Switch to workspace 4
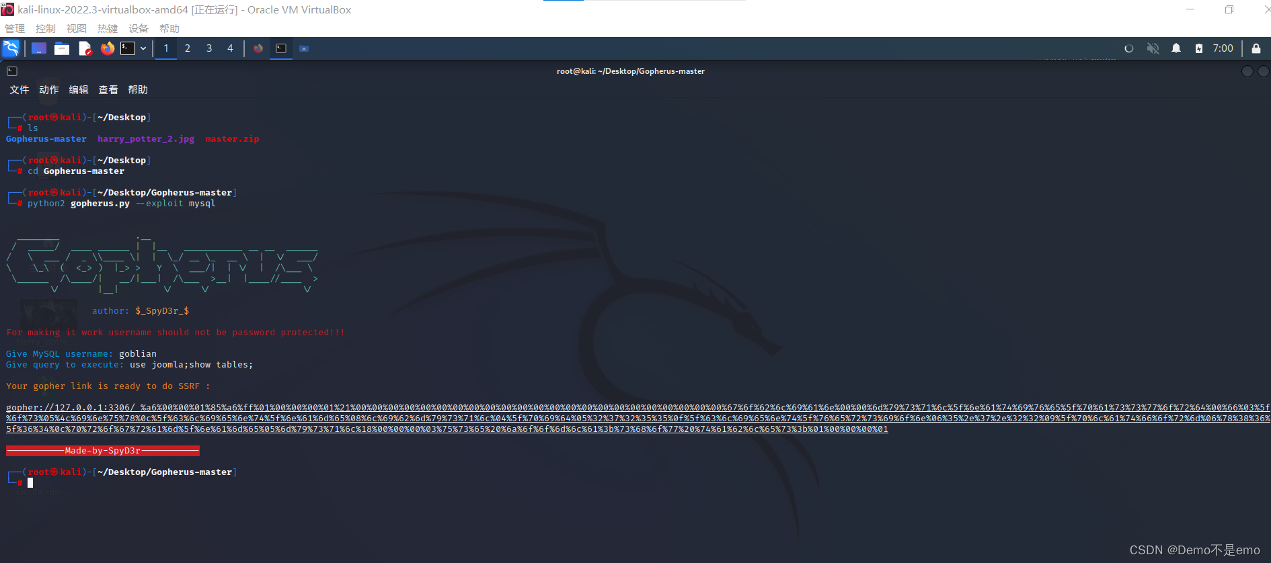 tap(230, 48)
